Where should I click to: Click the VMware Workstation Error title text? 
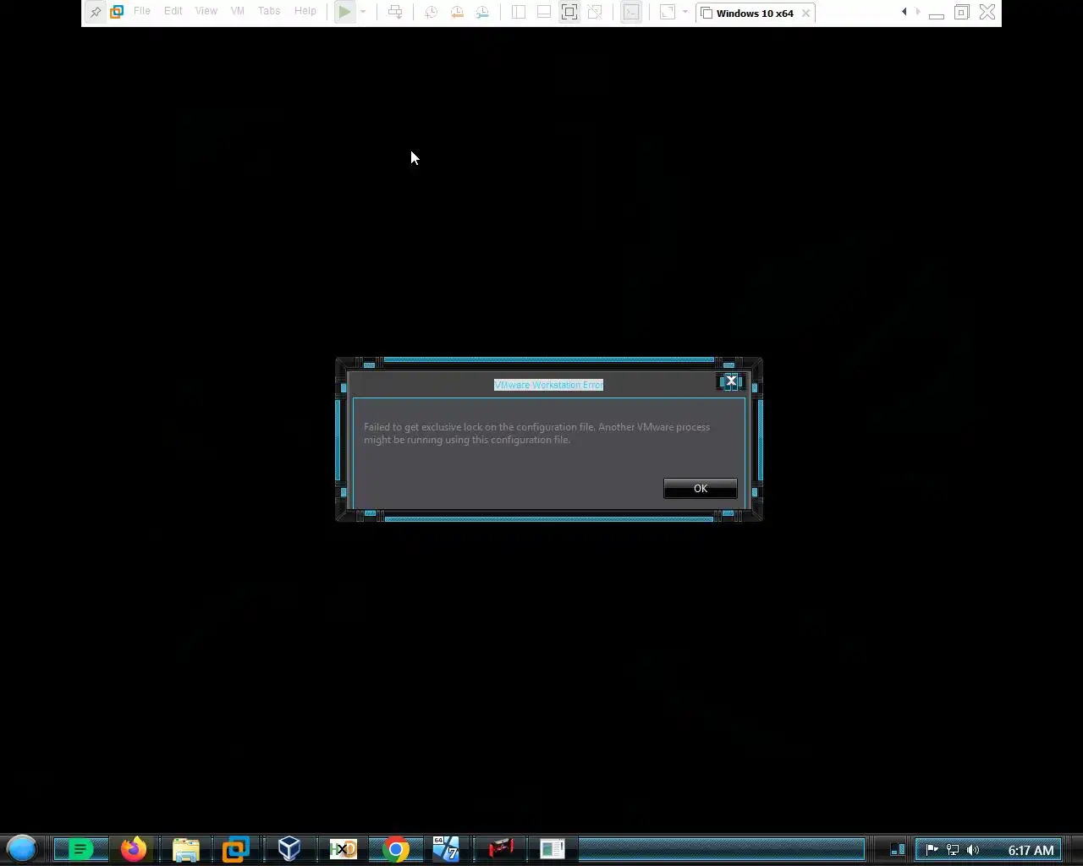point(548,385)
